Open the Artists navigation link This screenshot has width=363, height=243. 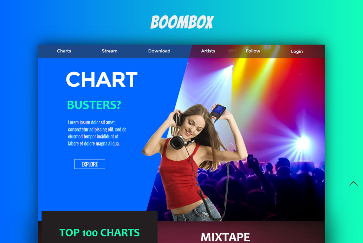coord(208,51)
